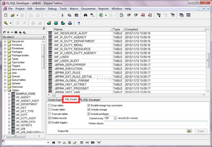This screenshot has height=147, width=212.
Task: Expand the Functions folder node
Action: tap(5, 45)
